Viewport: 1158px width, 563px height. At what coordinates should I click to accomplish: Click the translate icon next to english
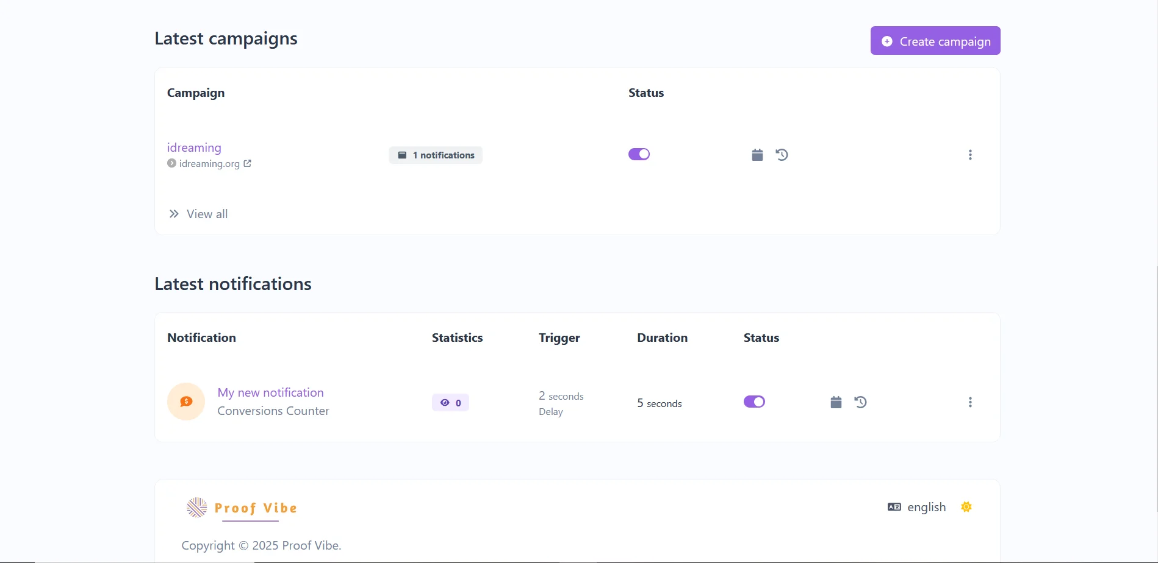894,506
